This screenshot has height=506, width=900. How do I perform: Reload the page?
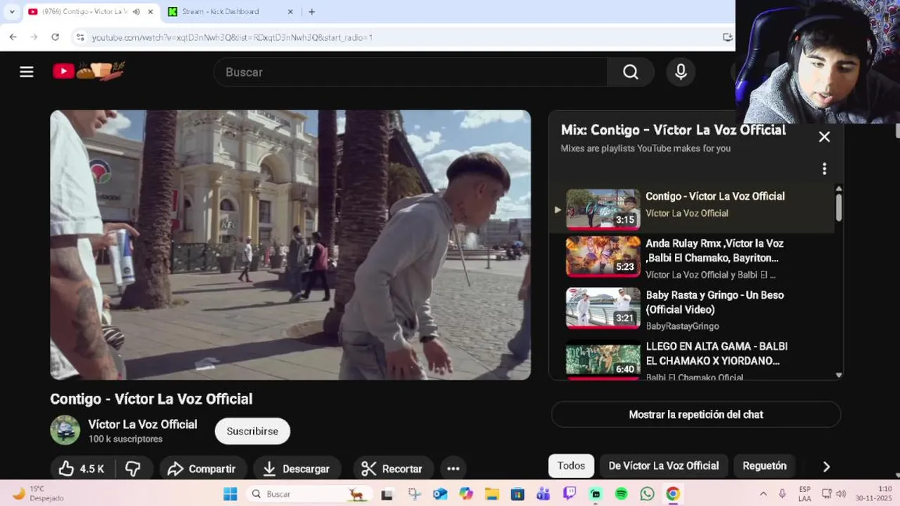[55, 37]
